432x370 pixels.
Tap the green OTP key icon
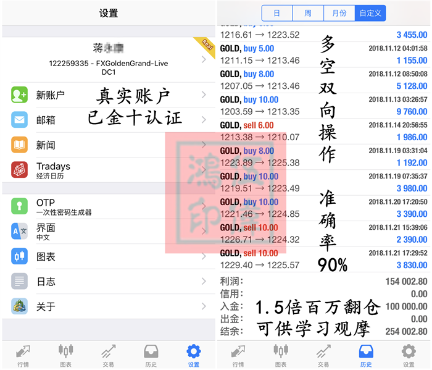(x=19, y=206)
